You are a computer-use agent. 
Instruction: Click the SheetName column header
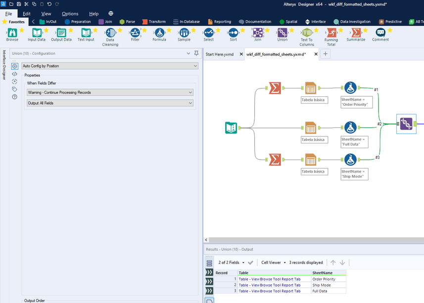tap(329, 273)
